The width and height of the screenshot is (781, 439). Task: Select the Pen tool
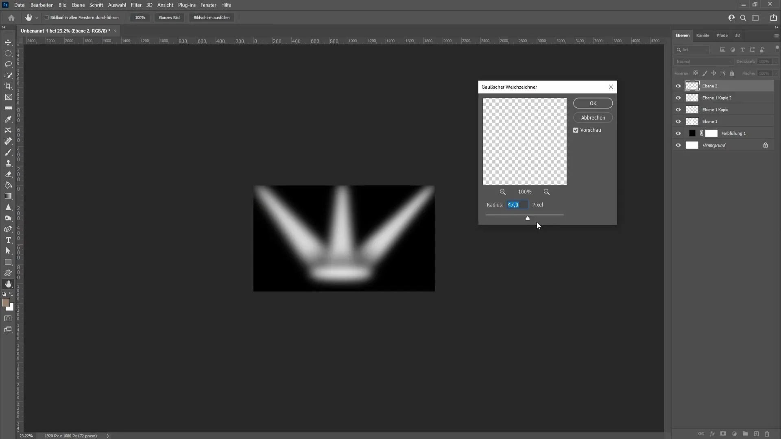coord(8,229)
